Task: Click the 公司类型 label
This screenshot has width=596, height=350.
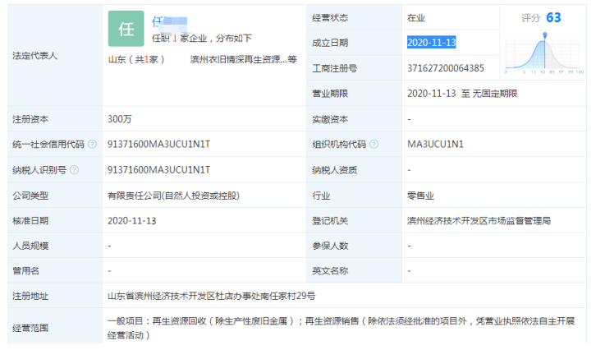Action: [x=30, y=196]
